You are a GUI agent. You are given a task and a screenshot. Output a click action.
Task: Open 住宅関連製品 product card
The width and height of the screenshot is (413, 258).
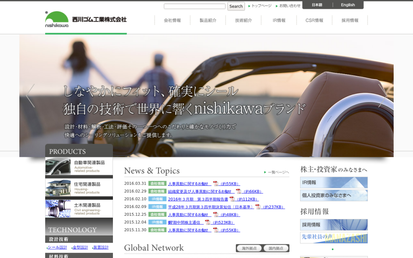pos(79,188)
